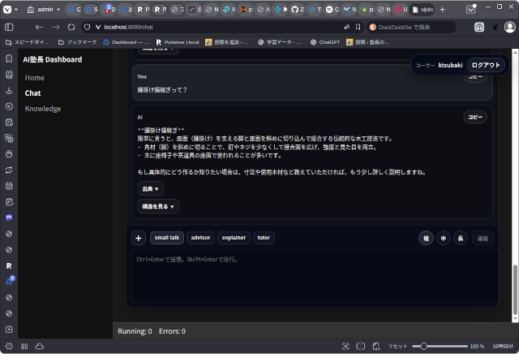Toggle the advisor mode chip

(200, 238)
